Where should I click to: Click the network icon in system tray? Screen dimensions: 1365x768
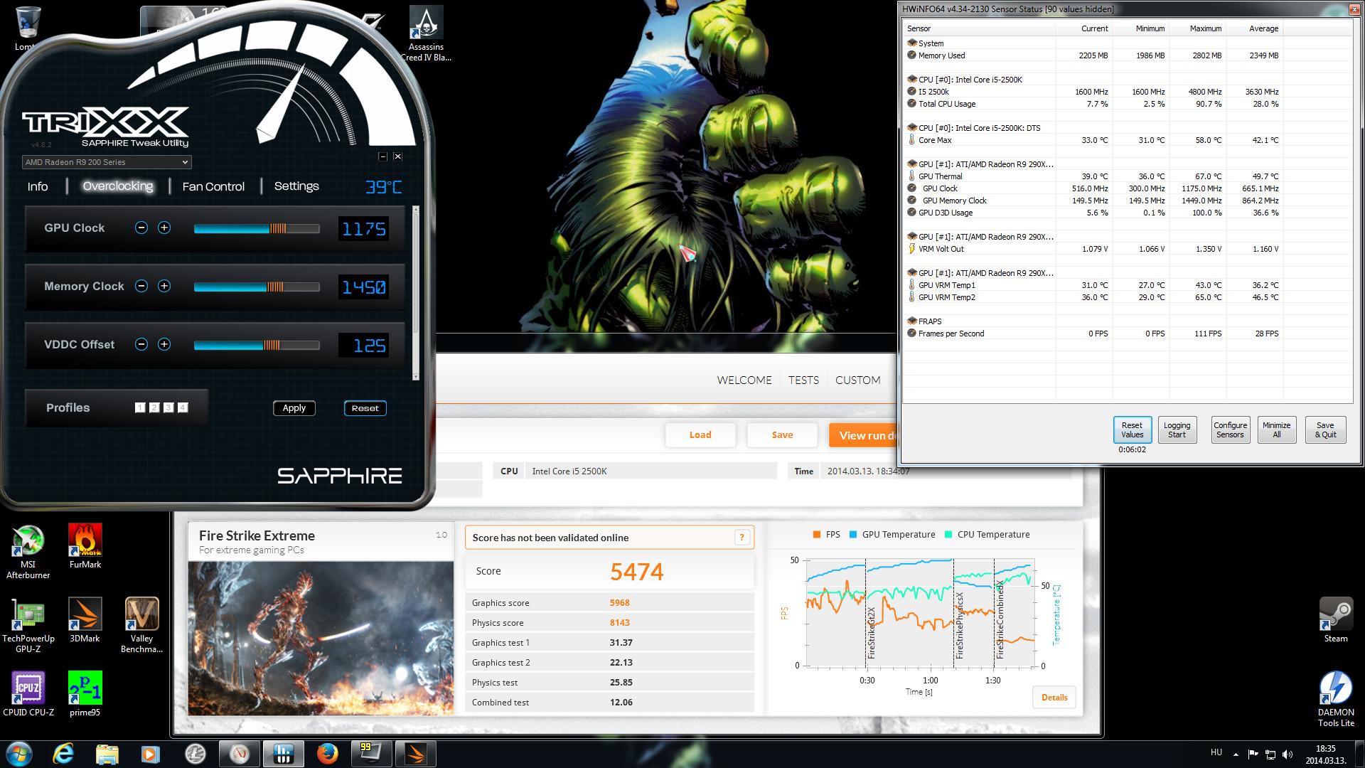[1270, 754]
